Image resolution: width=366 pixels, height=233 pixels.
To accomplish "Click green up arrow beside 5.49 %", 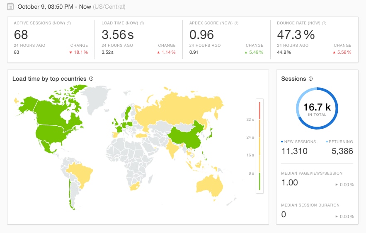I will (x=246, y=53).
